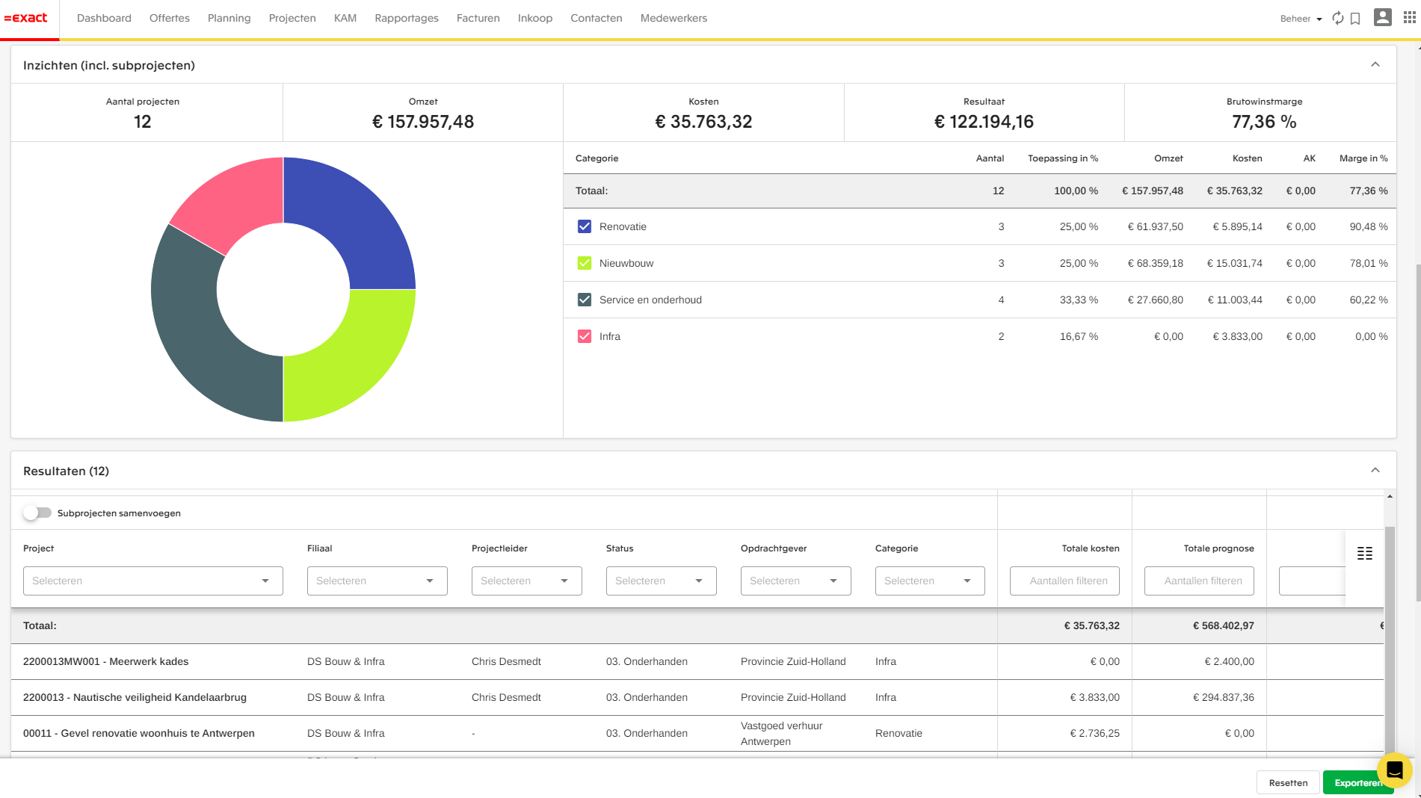This screenshot has height=798, width=1421.
Task: Click the Aantal projecten value 12
Action: (x=143, y=122)
